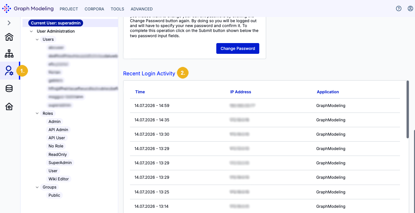Collapse the Groups tree node
Screen dimensions: 415x213
click(x=37, y=187)
